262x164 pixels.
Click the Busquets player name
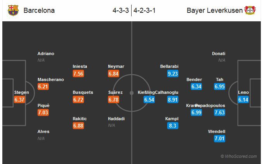click(x=83, y=92)
